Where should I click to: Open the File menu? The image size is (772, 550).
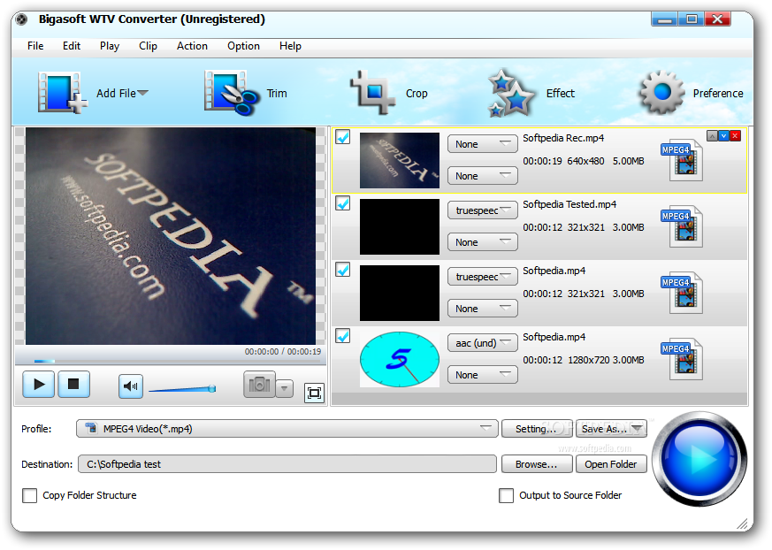[35, 46]
